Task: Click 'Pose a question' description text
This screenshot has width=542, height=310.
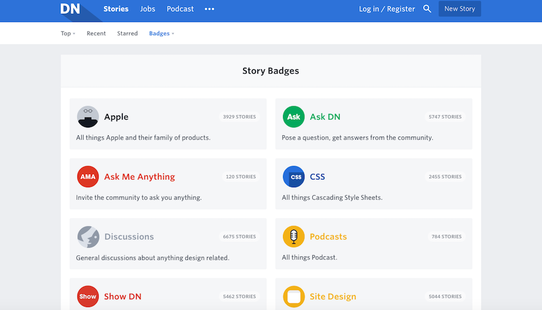Action: tap(358, 137)
